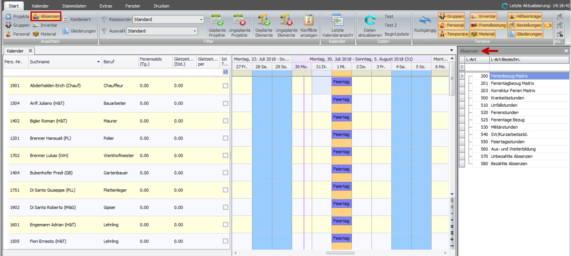Image resolution: width=571 pixels, height=256 pixels.
Task: Filter by Geplante Projekte
Action: 217,26
